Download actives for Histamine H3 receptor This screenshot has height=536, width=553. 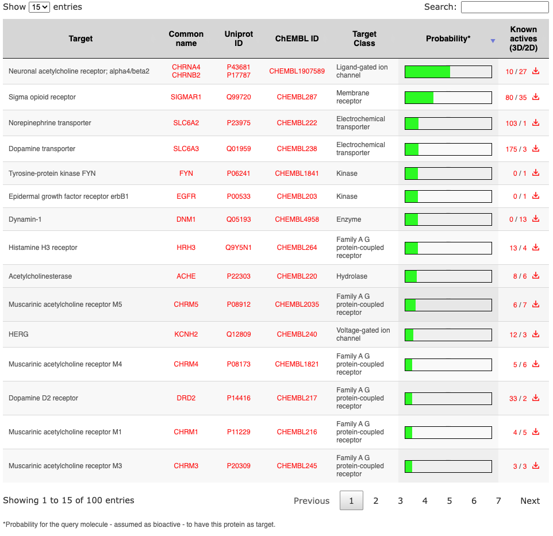(x=535, y=248)
